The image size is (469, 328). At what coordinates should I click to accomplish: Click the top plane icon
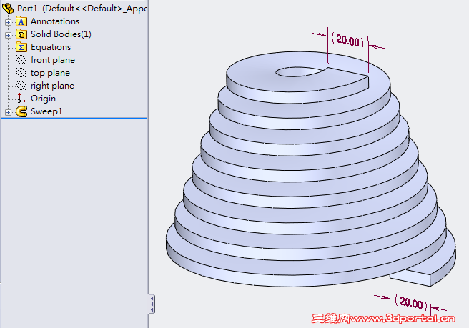point(21,73)
